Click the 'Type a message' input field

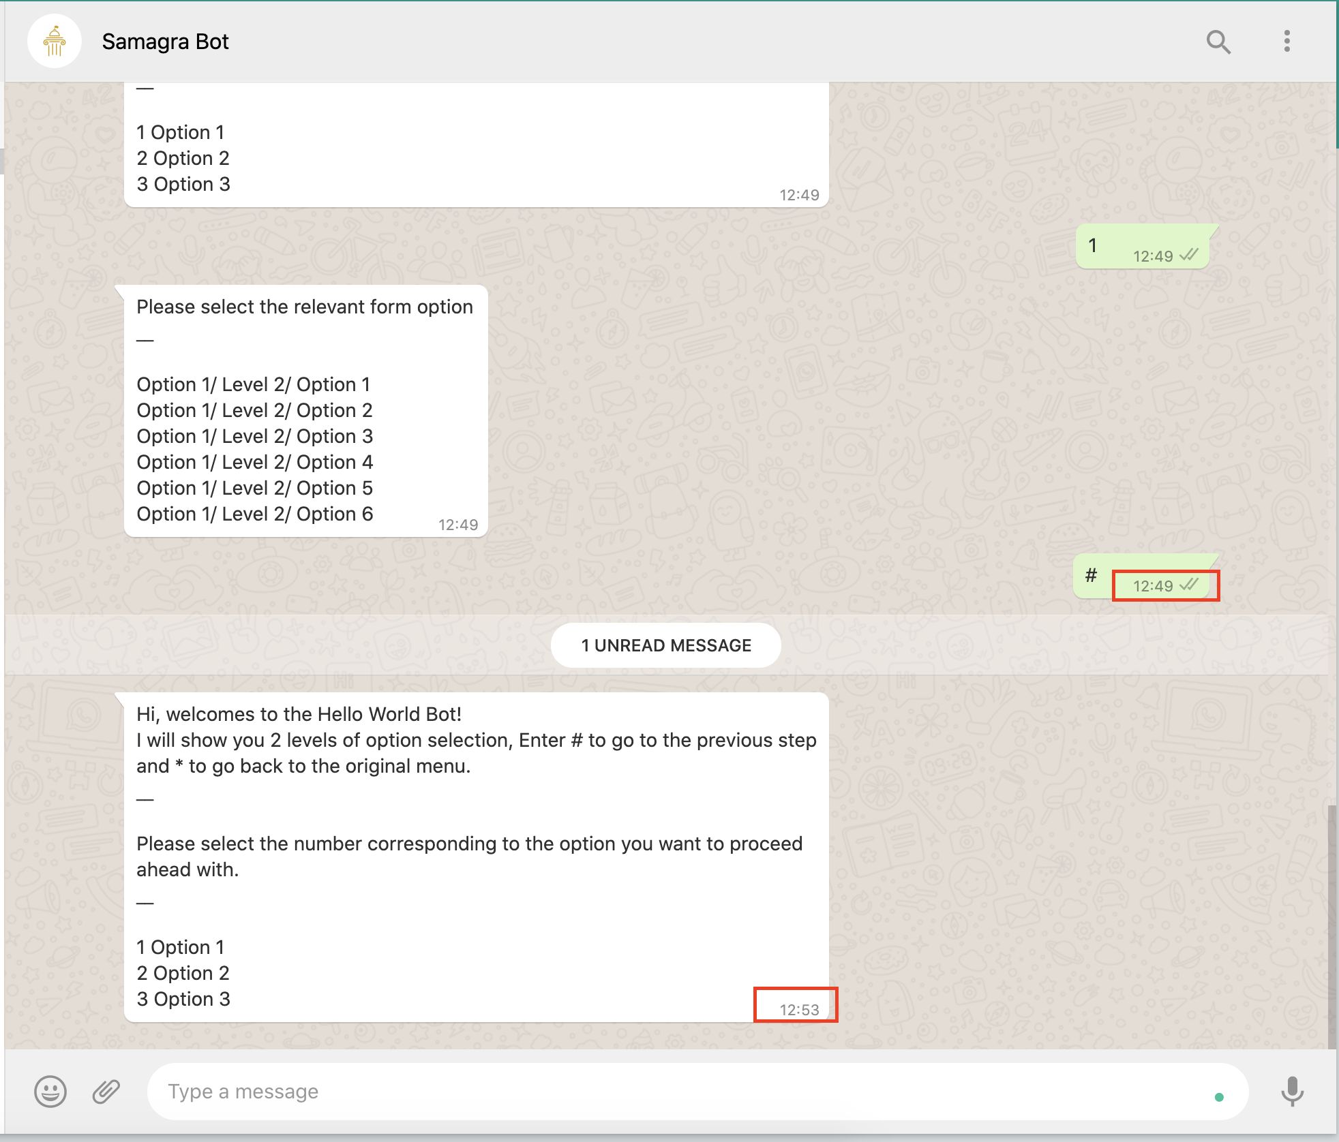[477, 1091]
